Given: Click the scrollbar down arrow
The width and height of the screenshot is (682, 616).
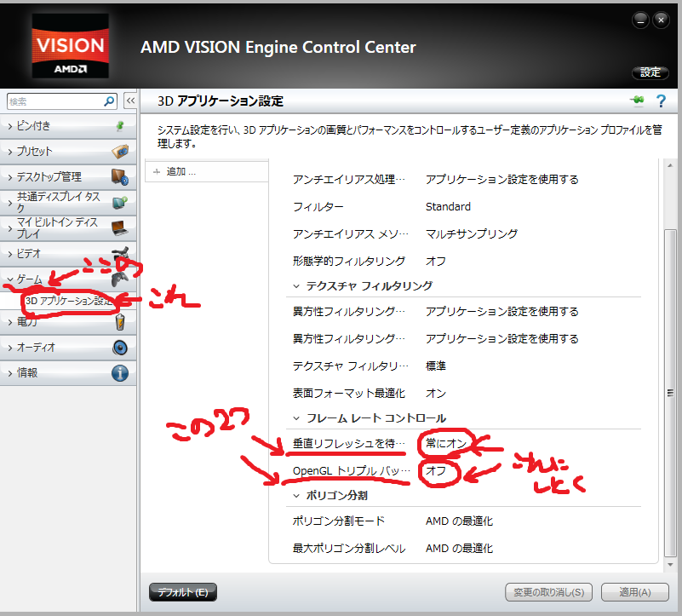Looking at the screenshot, I should (670, 565).
